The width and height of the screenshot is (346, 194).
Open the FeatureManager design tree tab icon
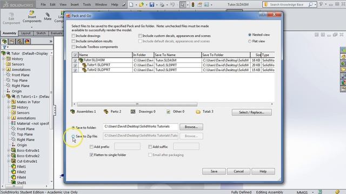[x=4, y=41]
